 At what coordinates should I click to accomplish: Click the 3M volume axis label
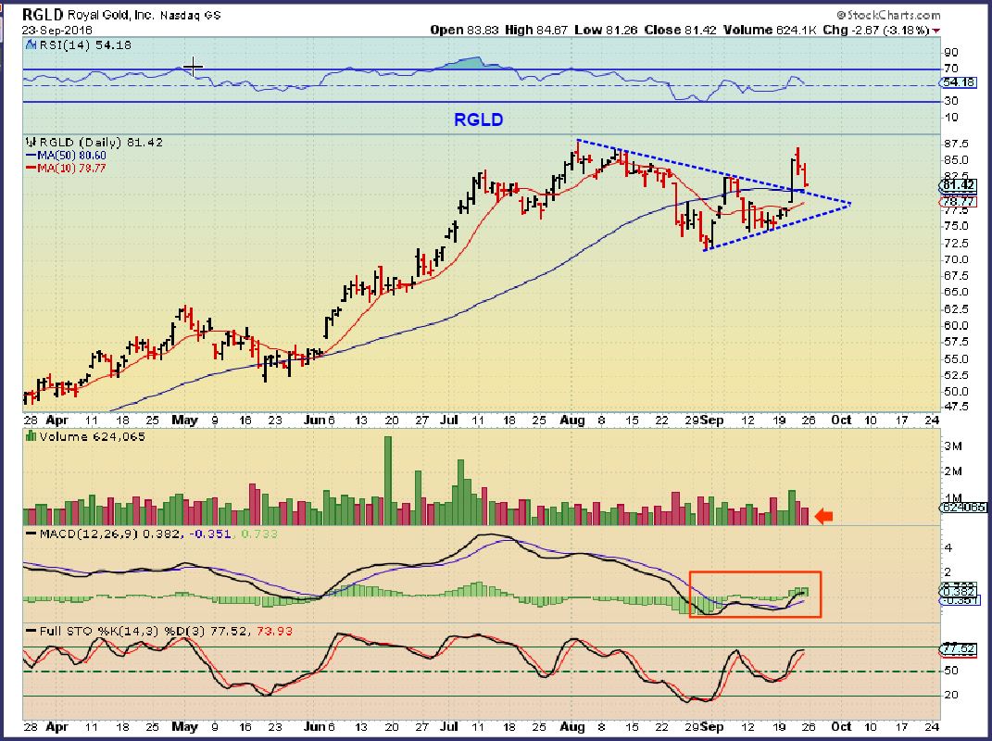[x=953, y=446]
